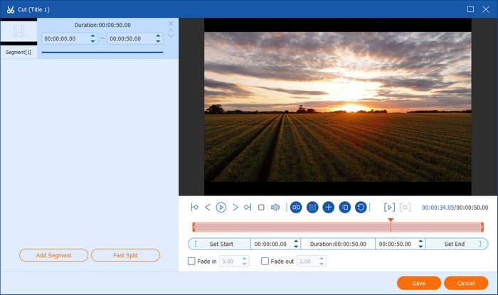Click the right trim handle on timeline
The image size is (498, 295).
tap(482, 227)
